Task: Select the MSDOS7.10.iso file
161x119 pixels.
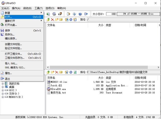Action: 59,82
